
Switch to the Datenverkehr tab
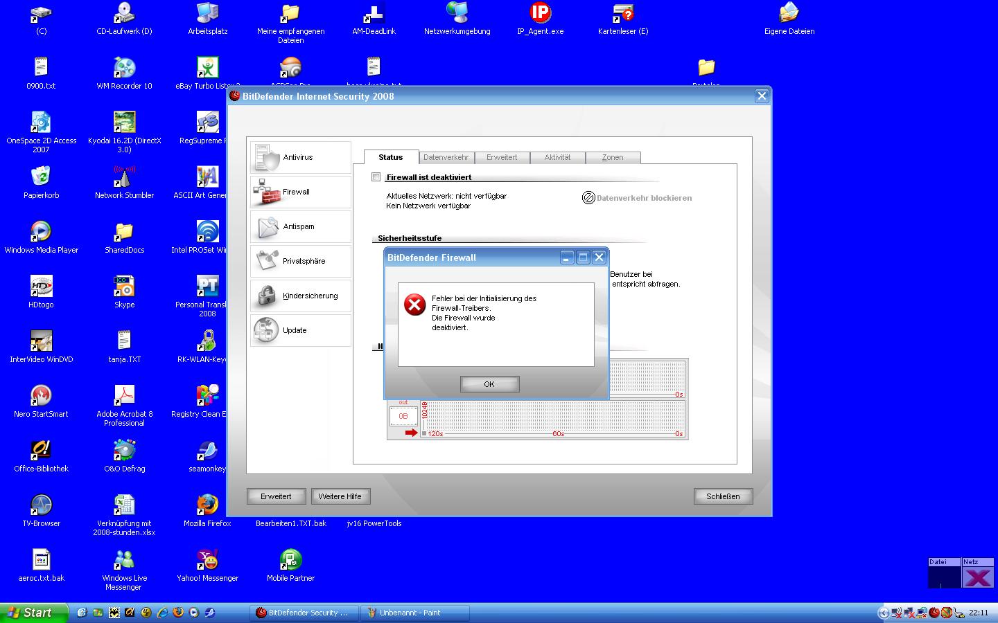pos(446,157)
